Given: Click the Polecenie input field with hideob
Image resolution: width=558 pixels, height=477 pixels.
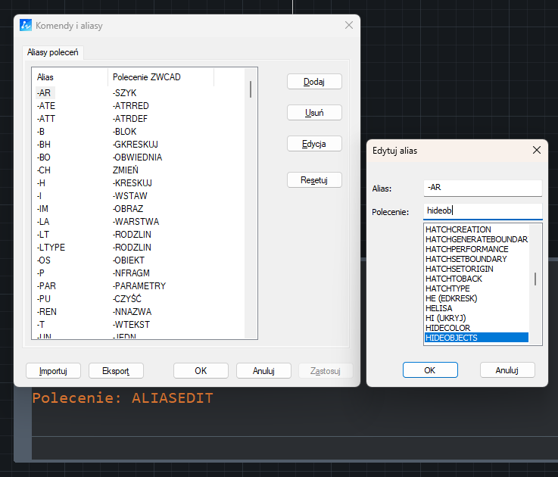Looking at the screenshot, I should point(482,210).
